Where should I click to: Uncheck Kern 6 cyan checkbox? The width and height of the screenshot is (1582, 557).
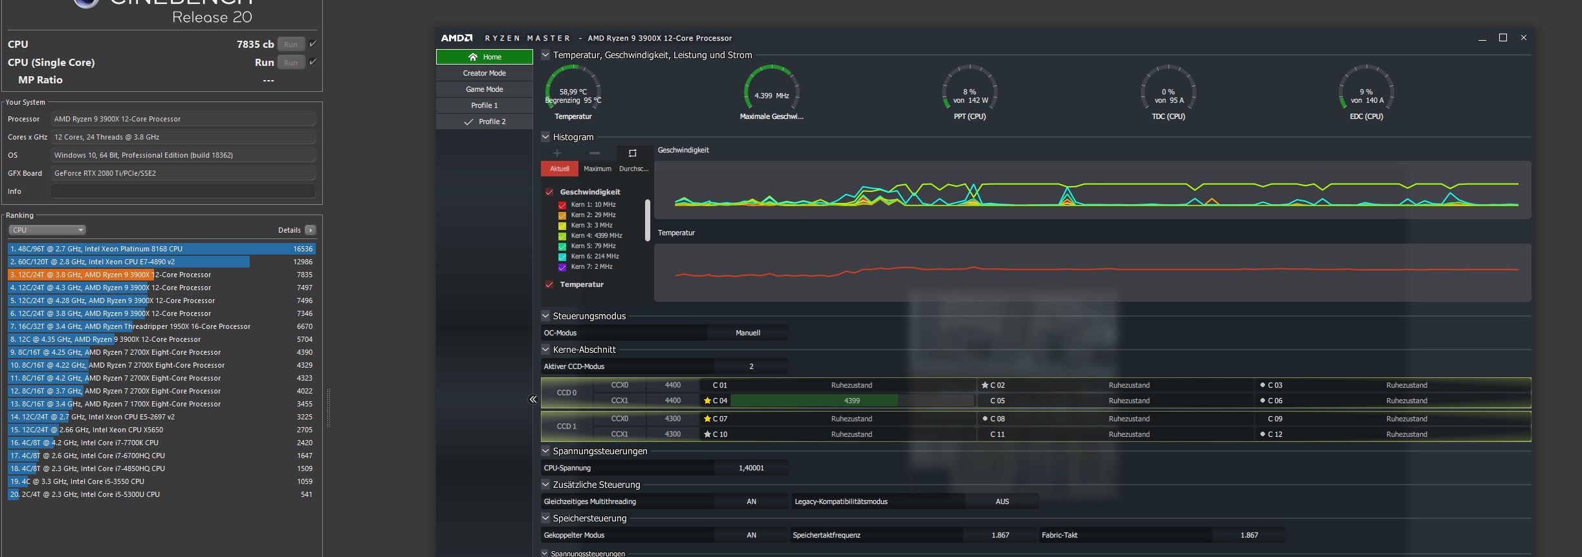[562, 257]
